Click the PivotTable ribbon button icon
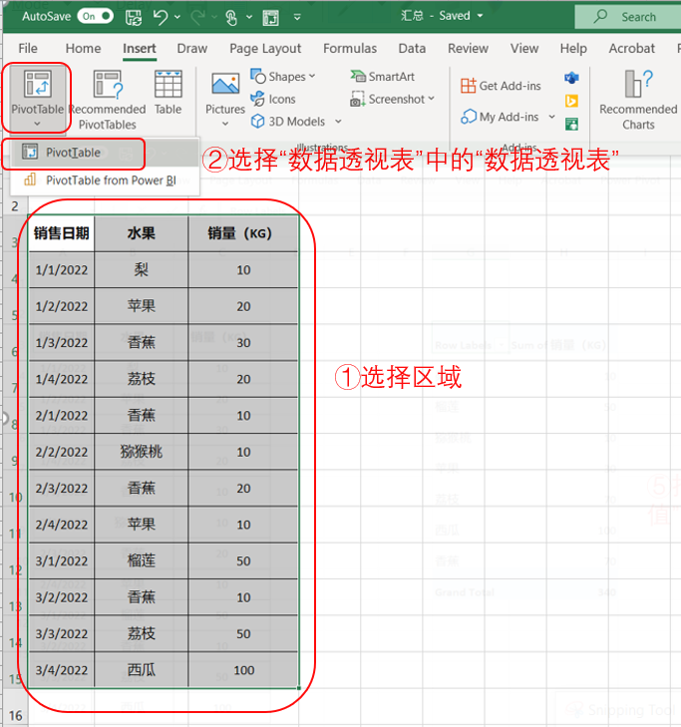 pos(38,85)
